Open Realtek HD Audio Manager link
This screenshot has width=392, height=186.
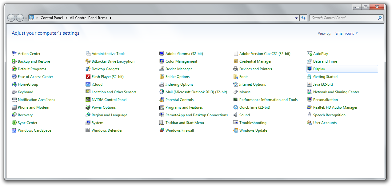coord(335,107)
